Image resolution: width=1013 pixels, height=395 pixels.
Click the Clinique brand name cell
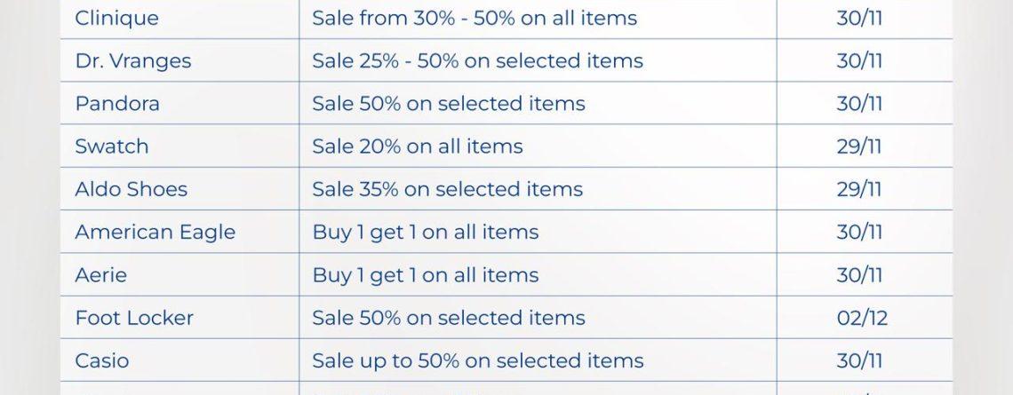pyautogui.click(x=116, y=18)
